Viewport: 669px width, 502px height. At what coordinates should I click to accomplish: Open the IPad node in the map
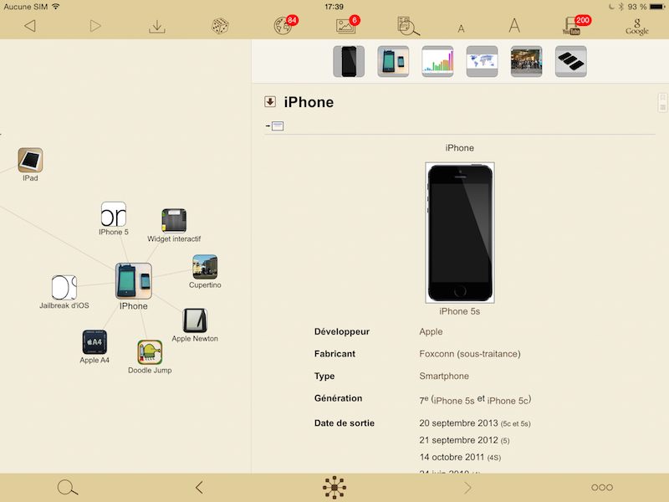[30, 161]
